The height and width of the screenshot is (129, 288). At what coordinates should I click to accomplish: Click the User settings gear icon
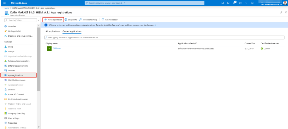click(x=6, y=118)
